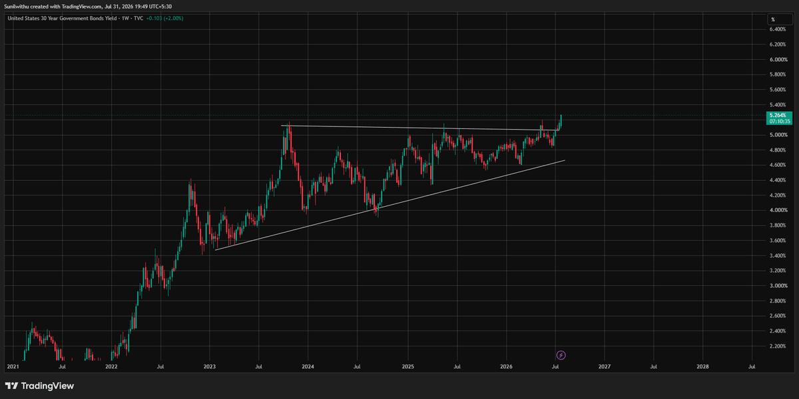Click the 6.400% level on price axis
Screen dimensions: 799x399
(779, 29)
